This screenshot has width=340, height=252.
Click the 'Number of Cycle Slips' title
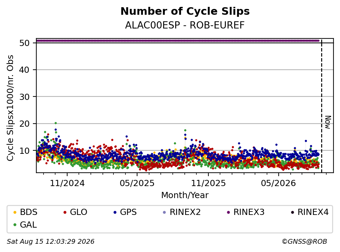(185, 11)
